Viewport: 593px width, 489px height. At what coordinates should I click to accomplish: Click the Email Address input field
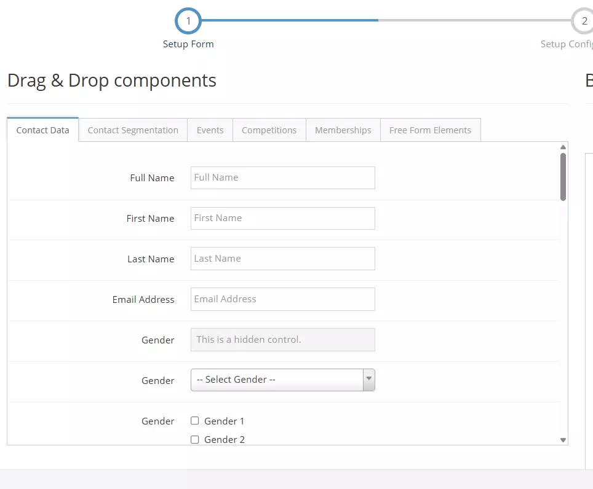[282, 299]
